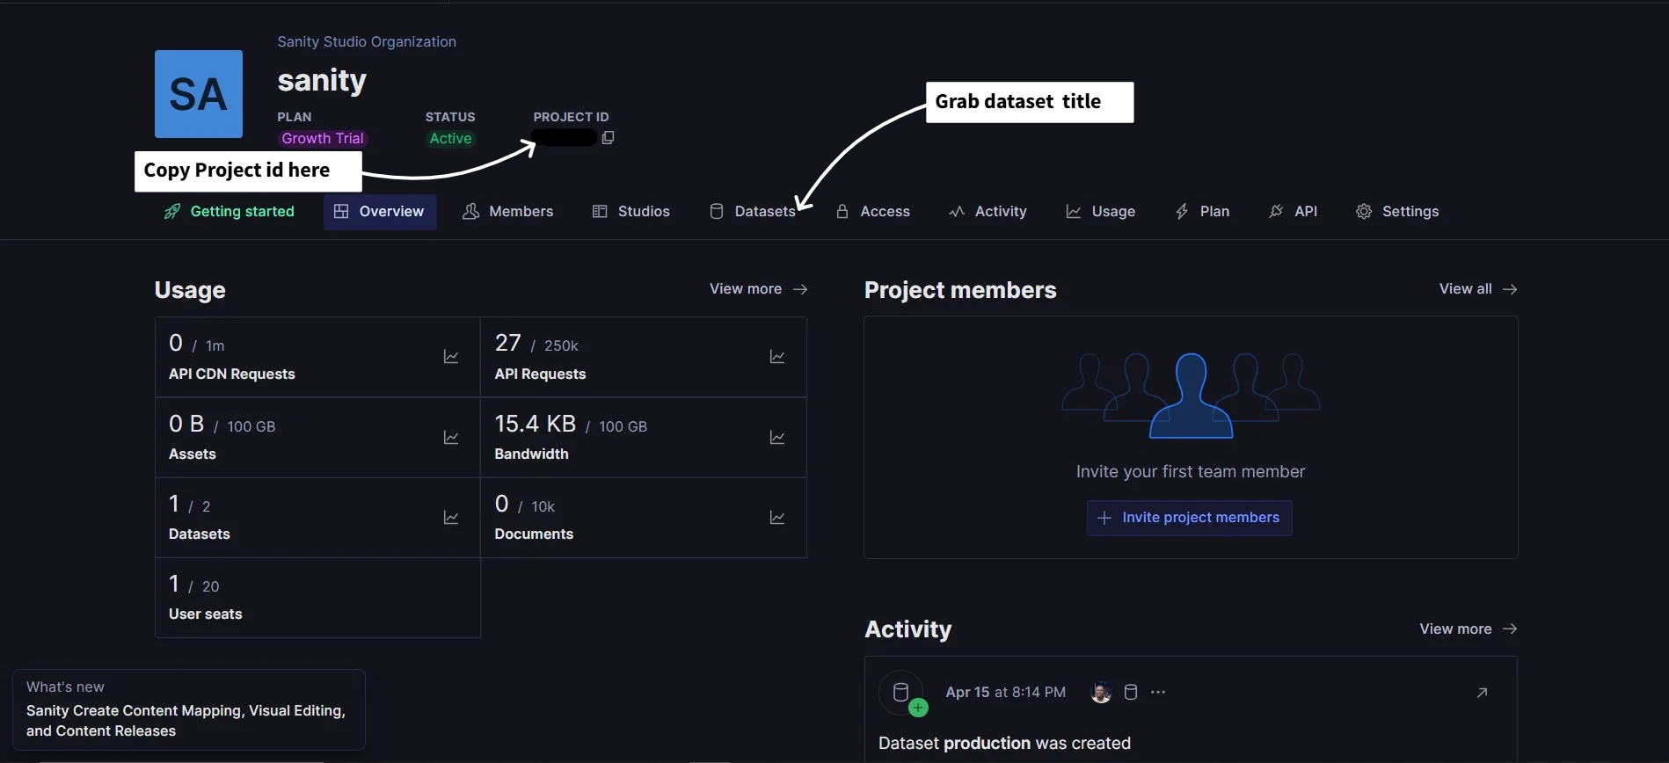Switch to the Overview tab
This screenshot has width=1669, height=763.
pos(380,212)
